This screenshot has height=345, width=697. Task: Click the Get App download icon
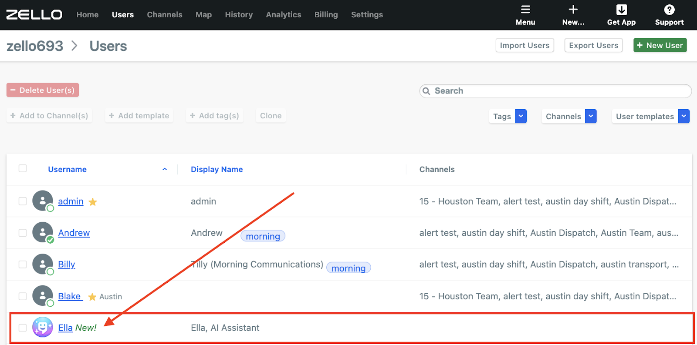[x=622, y=10]
